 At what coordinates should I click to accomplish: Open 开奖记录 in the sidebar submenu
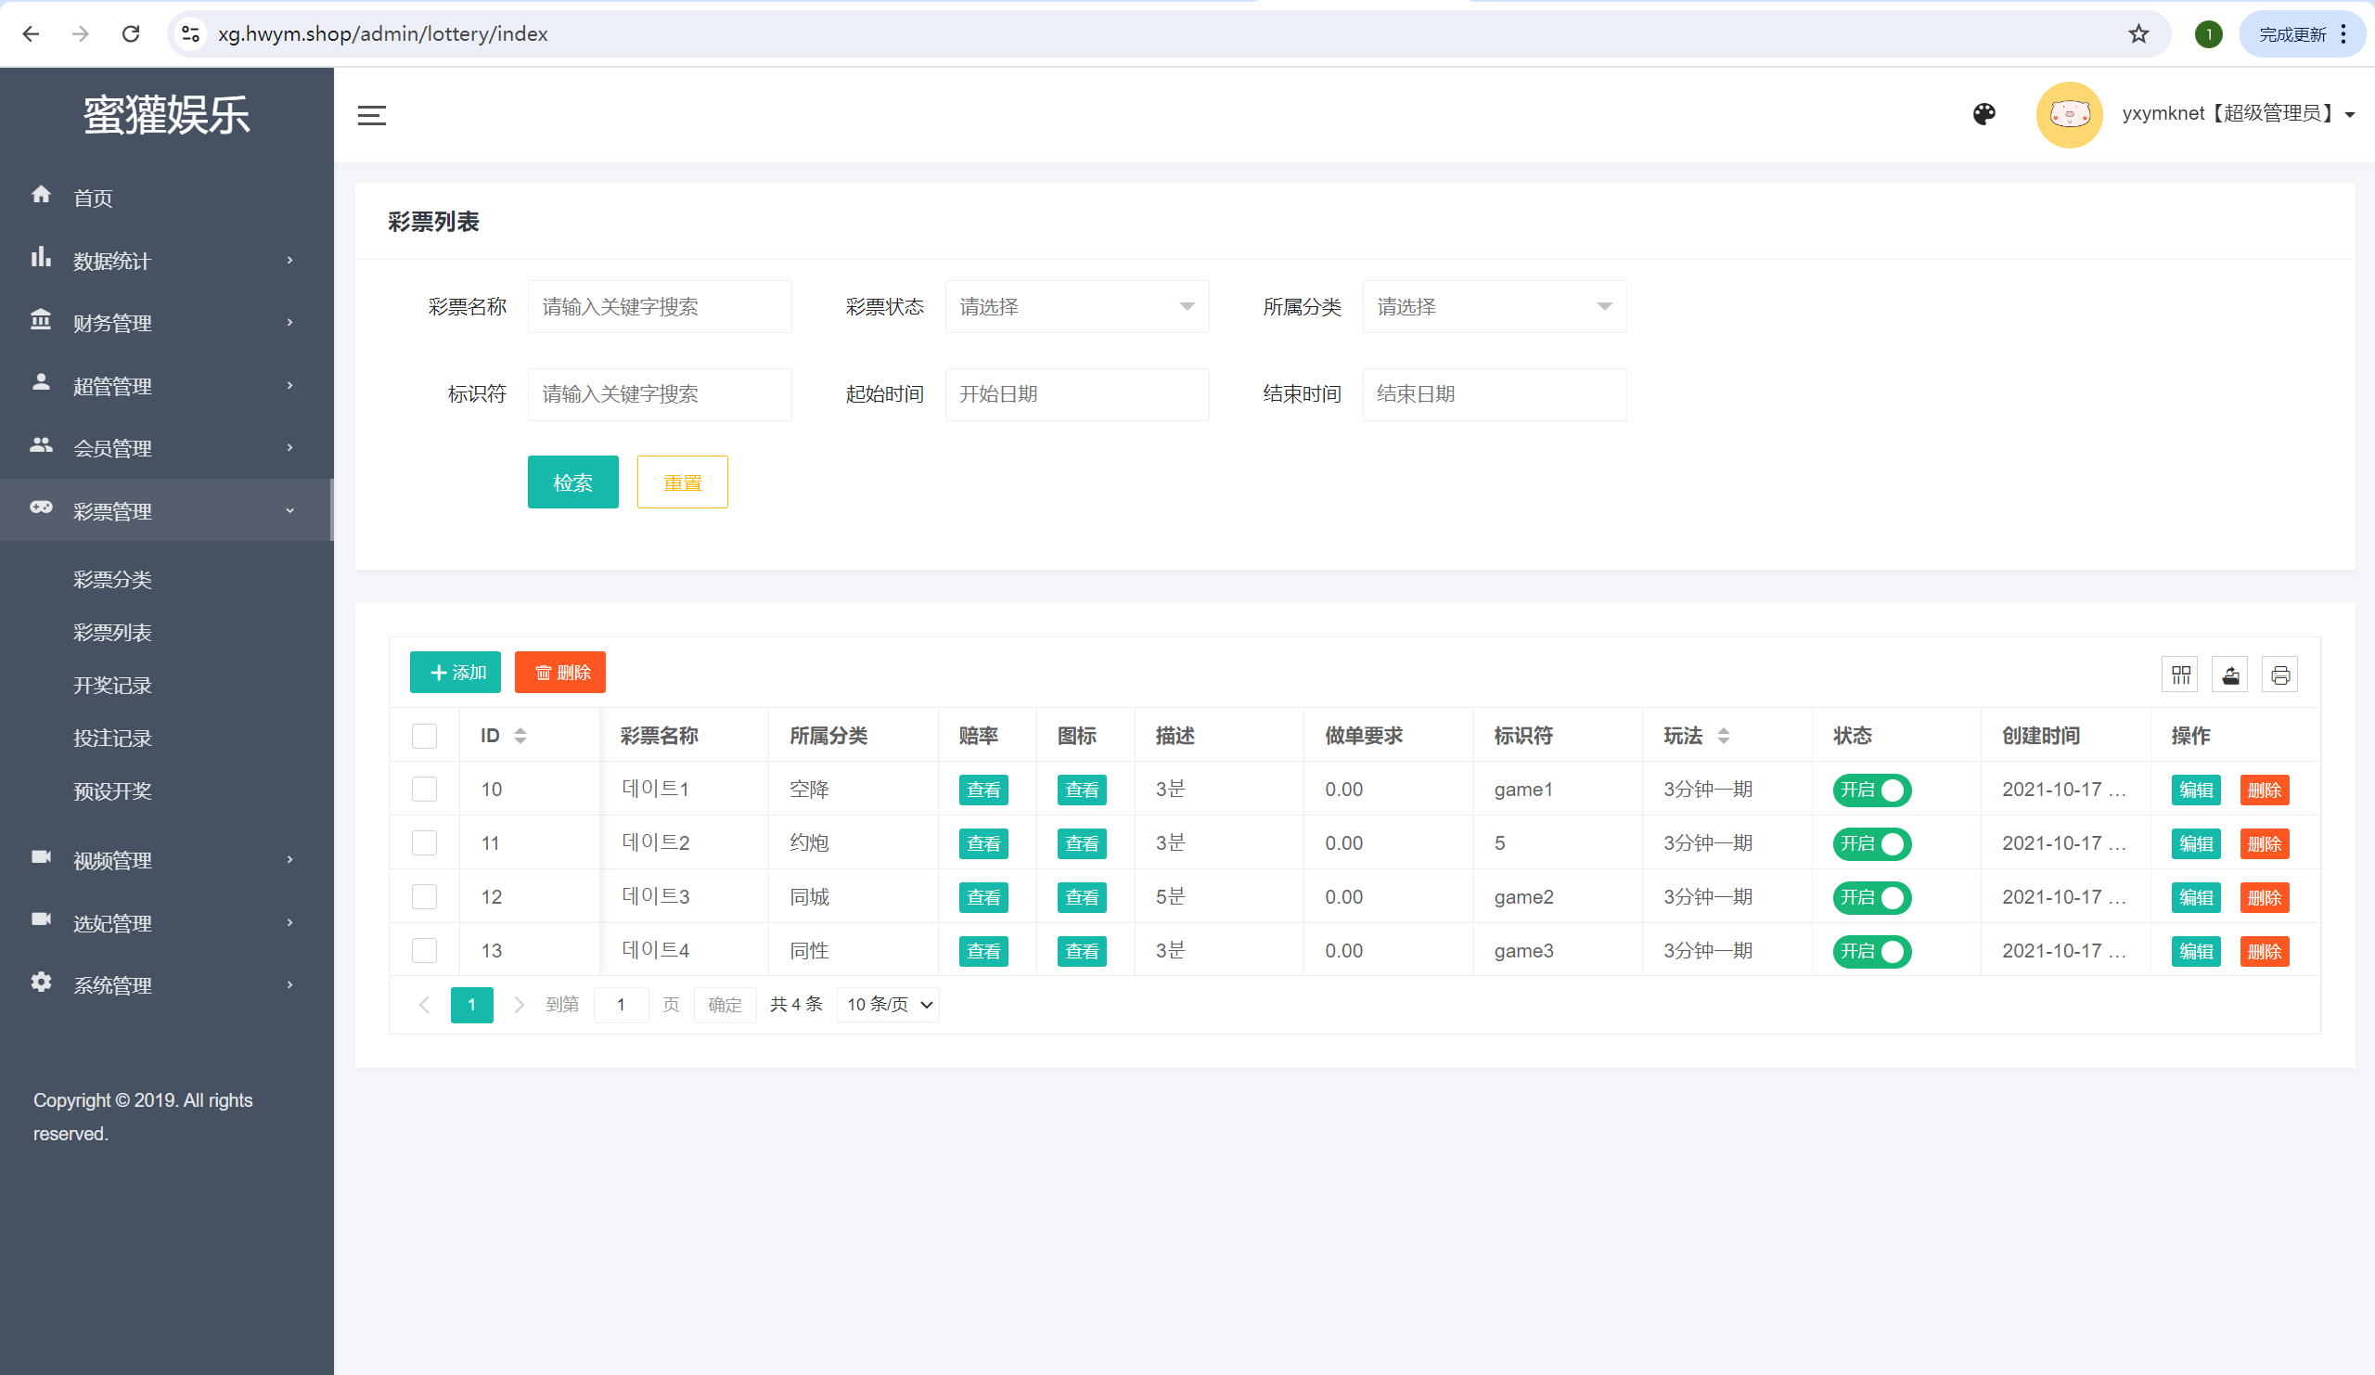coord(112,685)
